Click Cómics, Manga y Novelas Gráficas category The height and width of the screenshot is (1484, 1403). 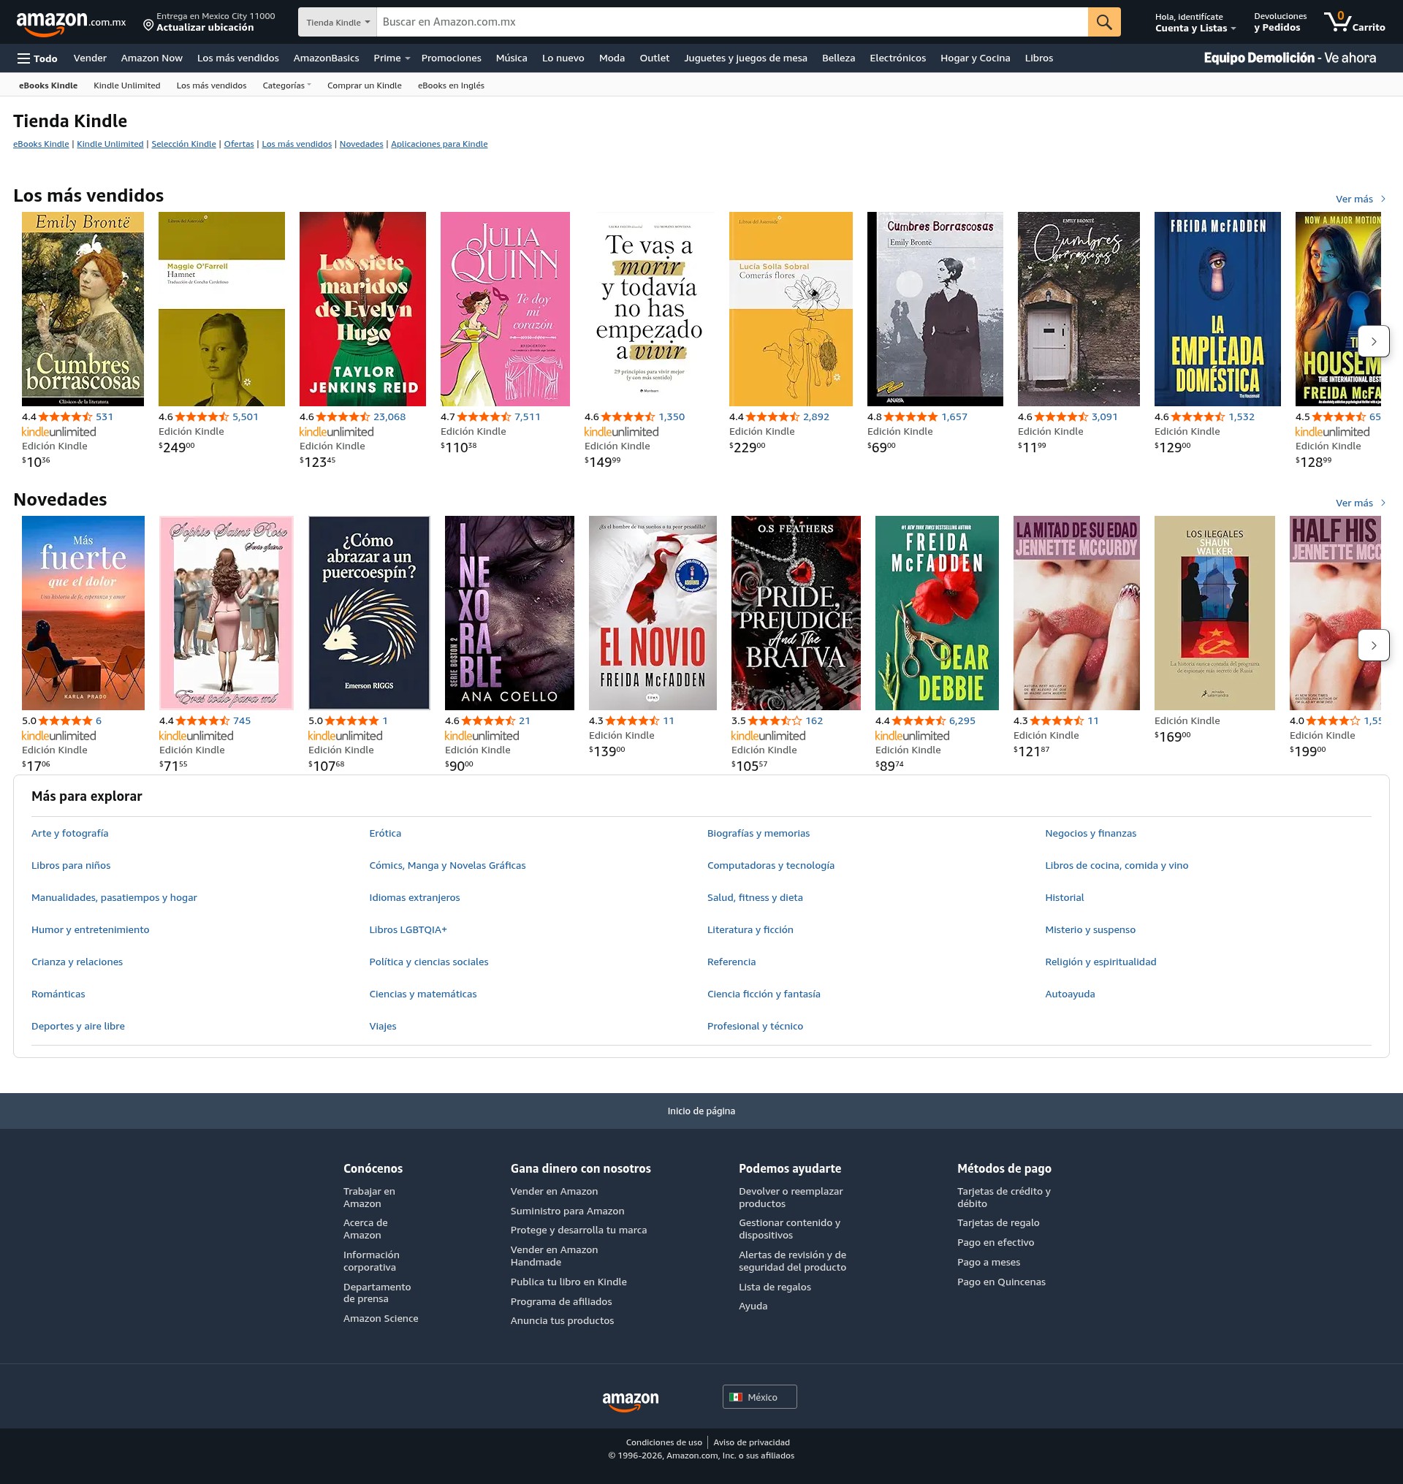[447, 865]
